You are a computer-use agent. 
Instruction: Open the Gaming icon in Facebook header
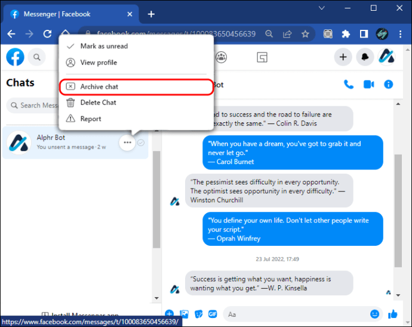(x=262, y=57)
